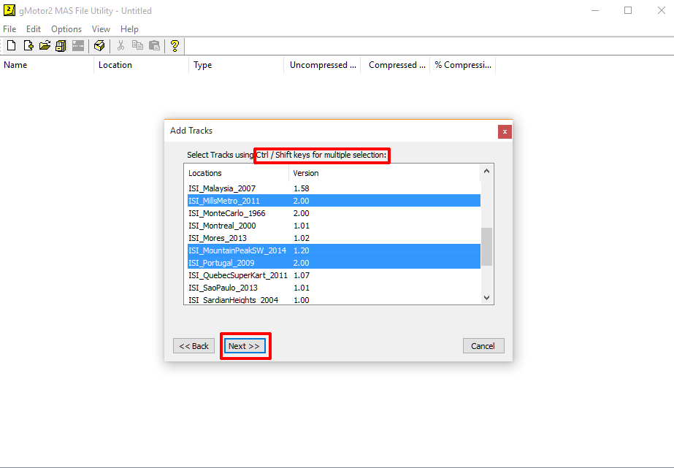Sort by the Name column header

click(47, 65)
